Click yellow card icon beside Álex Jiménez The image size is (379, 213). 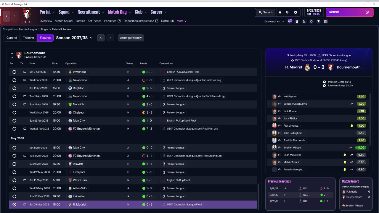pyautogui.click(x=352, y=126)
